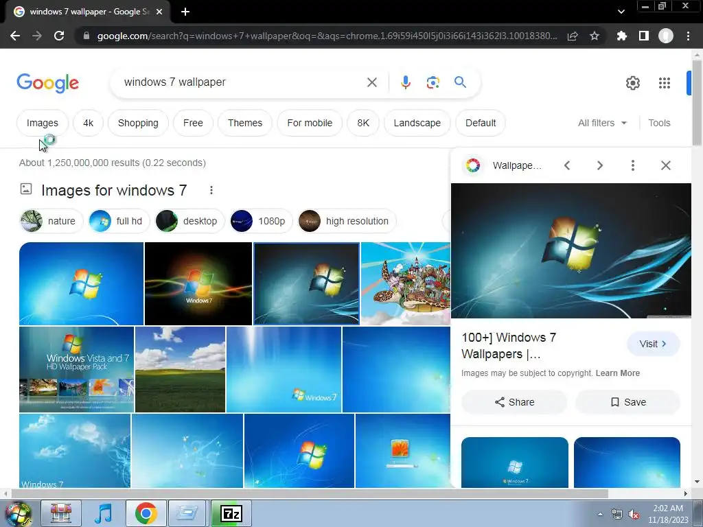Share the previewed image

tap(514, 402)
